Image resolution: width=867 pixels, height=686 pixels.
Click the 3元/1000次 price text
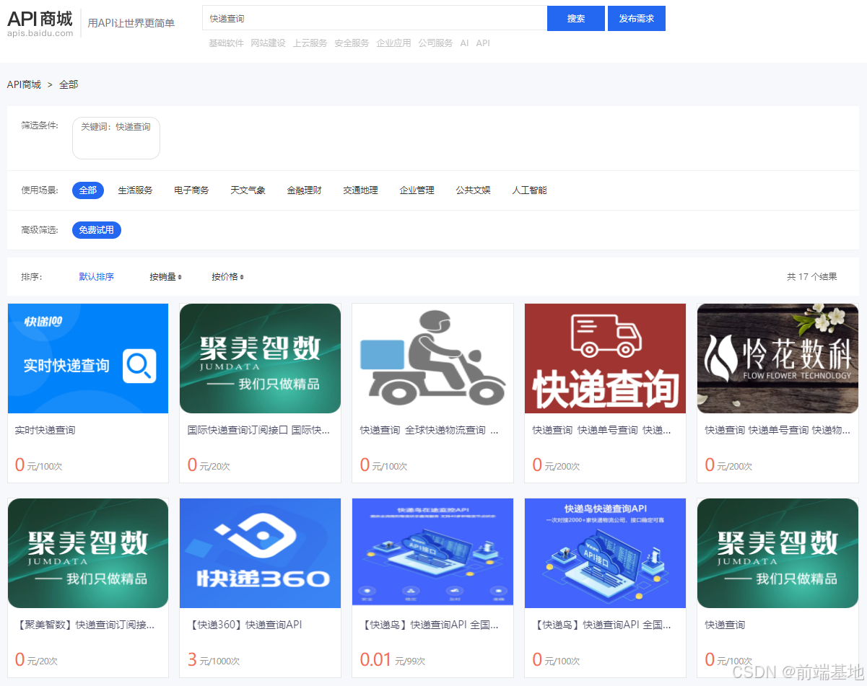[214, 660]
